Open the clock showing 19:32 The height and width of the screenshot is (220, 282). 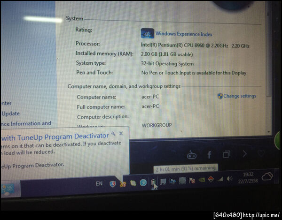[248, 177]
